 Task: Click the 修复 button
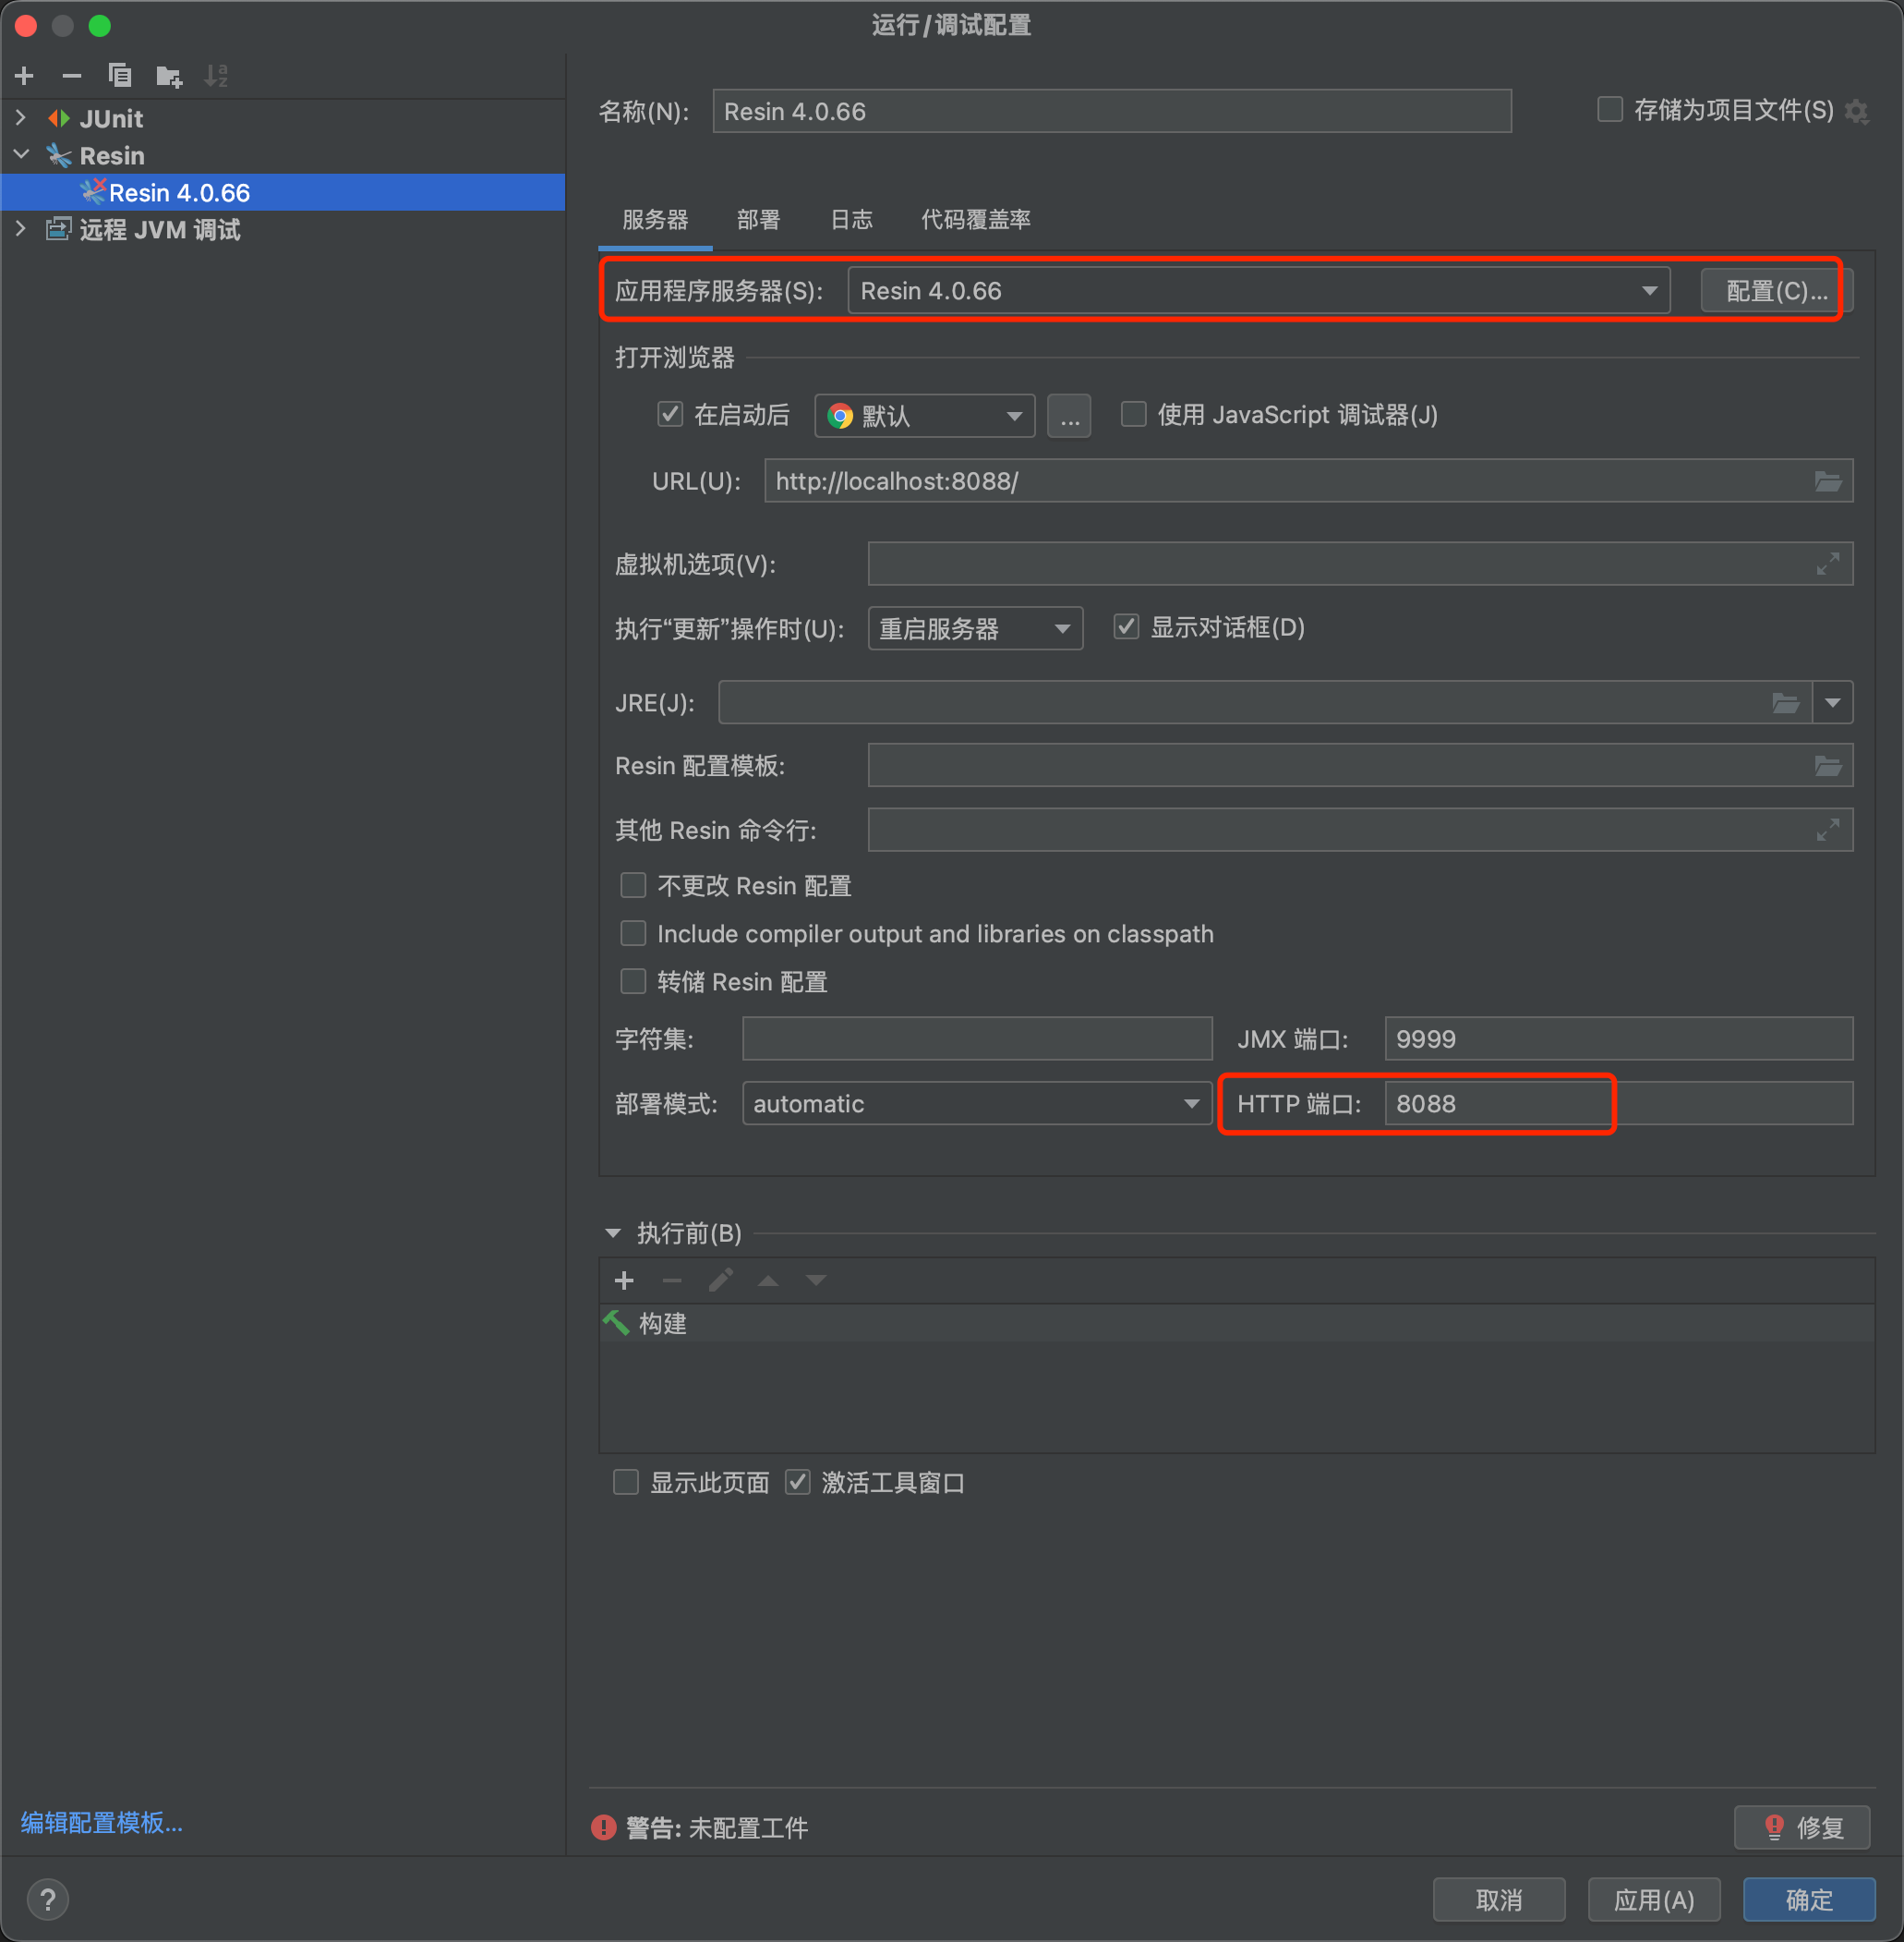(x=1803, y=1827)
